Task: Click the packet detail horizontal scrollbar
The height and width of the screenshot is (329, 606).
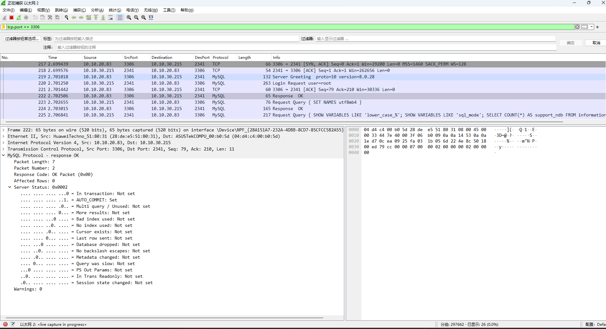Action: tap(164, 318)
